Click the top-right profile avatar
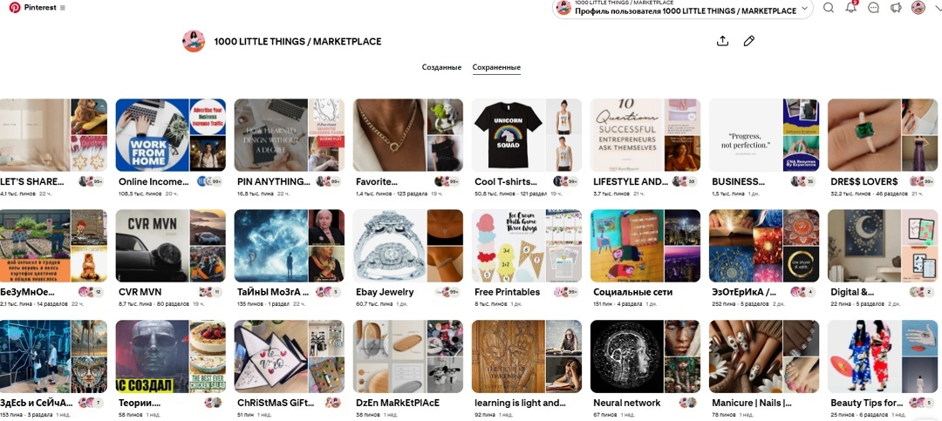942x421 pixels. coord(918,9)
